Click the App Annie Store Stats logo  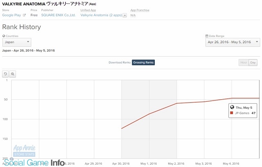point(24,151)
